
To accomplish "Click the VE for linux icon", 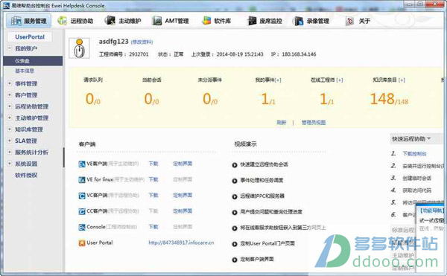I will (82, 180).
